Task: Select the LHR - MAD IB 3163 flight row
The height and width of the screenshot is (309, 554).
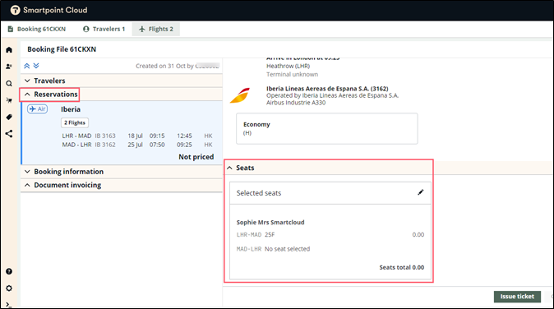Action: point(137,136)
